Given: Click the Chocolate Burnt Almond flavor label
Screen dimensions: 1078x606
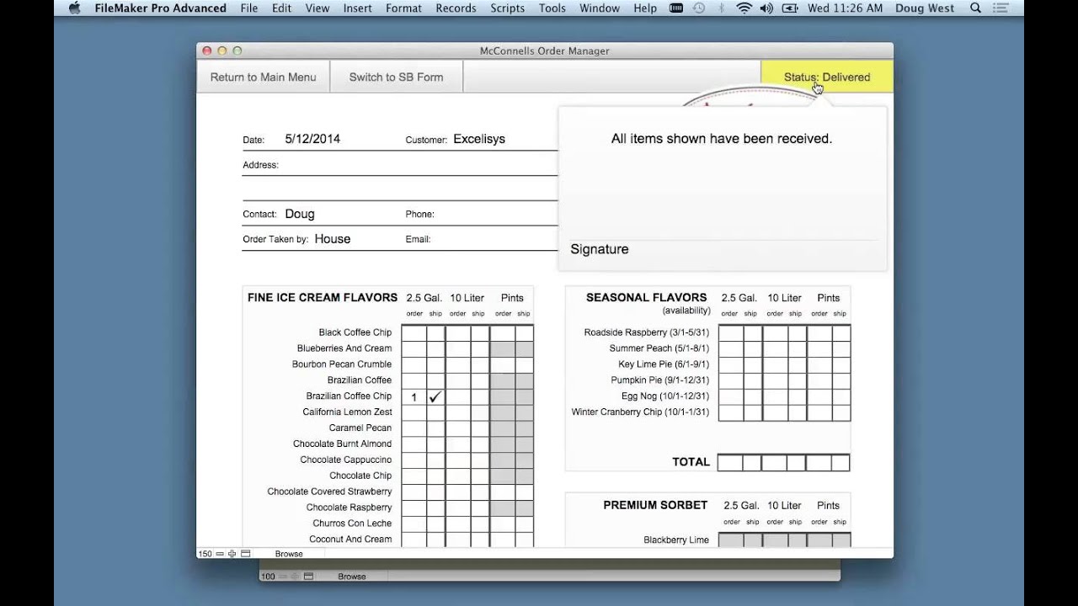Looking at the screenshot, I should pos(342,444).
